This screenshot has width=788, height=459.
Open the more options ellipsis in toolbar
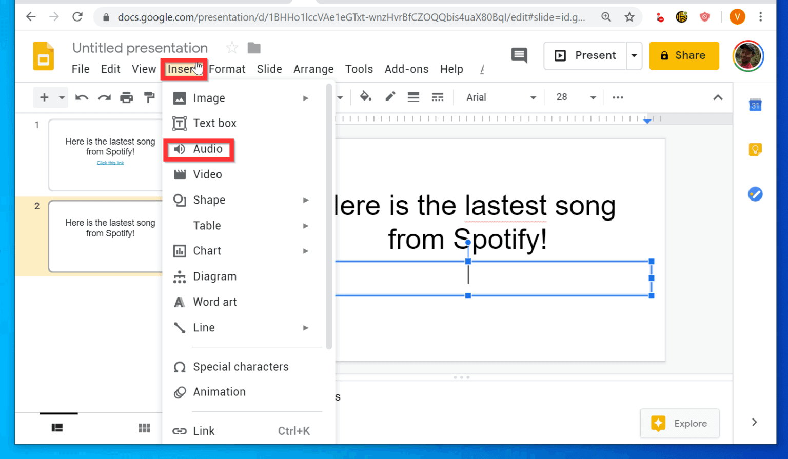click(x=618, y=97)
